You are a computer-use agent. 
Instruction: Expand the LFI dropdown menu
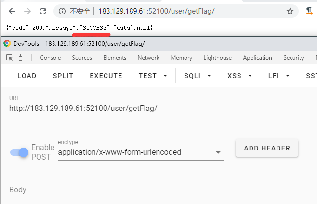279,76
